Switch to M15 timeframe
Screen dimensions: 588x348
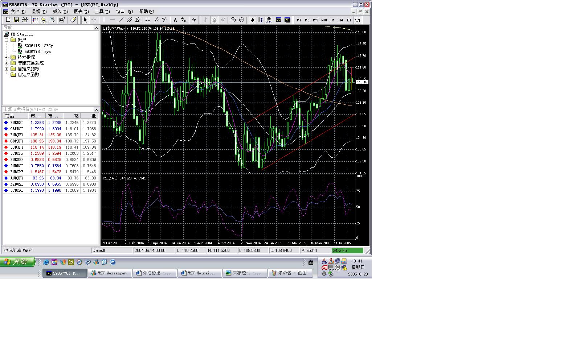point(315,20)
